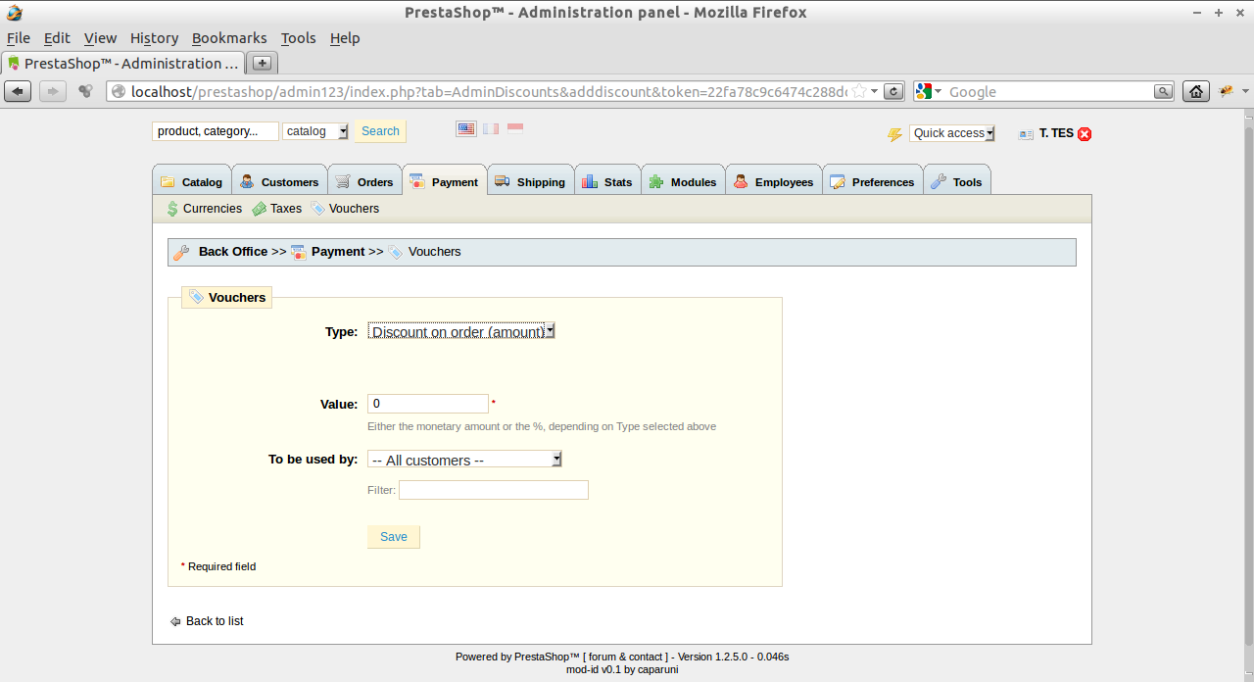
Task: Click the Firefox URL address bar
Action: (490, 91)
